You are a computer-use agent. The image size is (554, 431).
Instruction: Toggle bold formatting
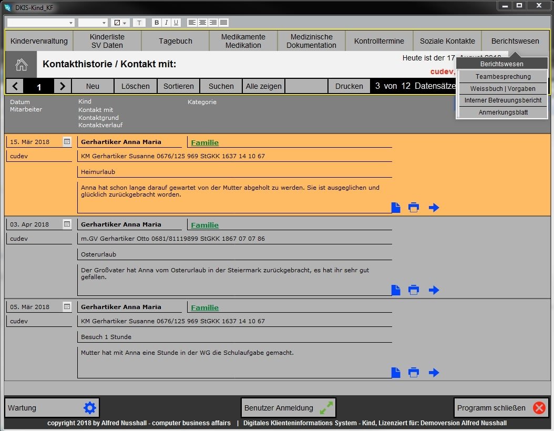pos(156,23)
